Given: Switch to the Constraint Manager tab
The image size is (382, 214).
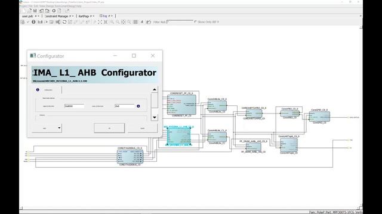Looking at the screenshot, I should (56, 16).
